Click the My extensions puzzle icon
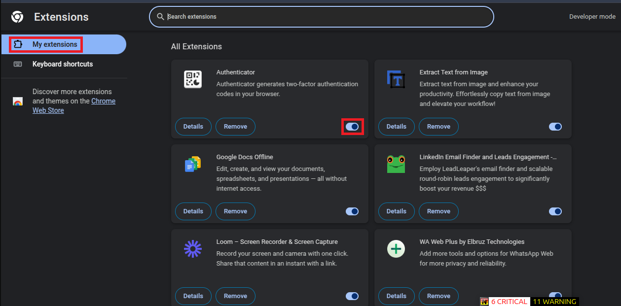Screen dimensions: 621x306 (18, 44)
